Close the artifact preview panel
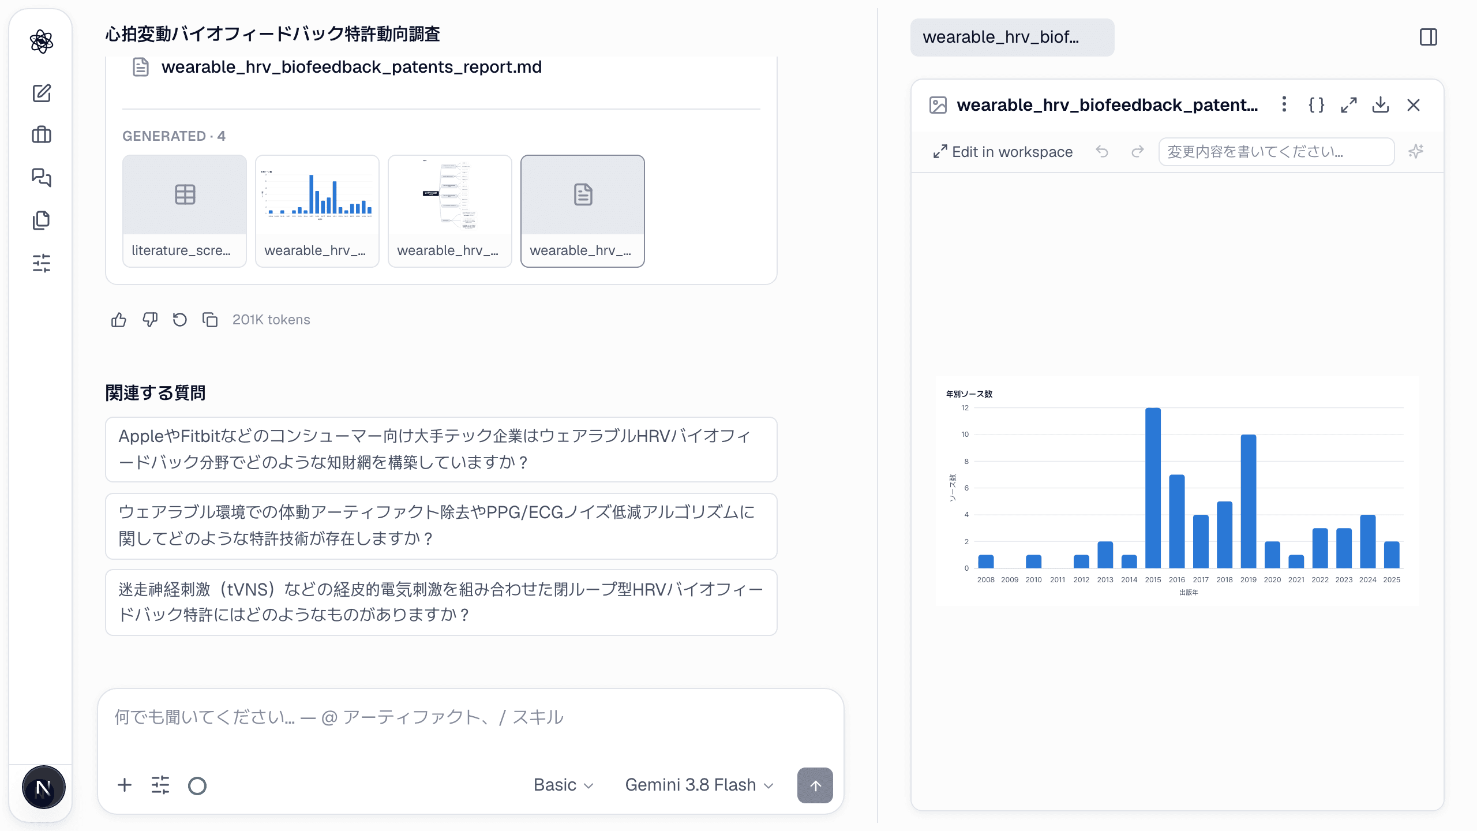Image resolution: width=1477 pixels, height=831 pixels. pyautogui.click(x=1414, y=105)
